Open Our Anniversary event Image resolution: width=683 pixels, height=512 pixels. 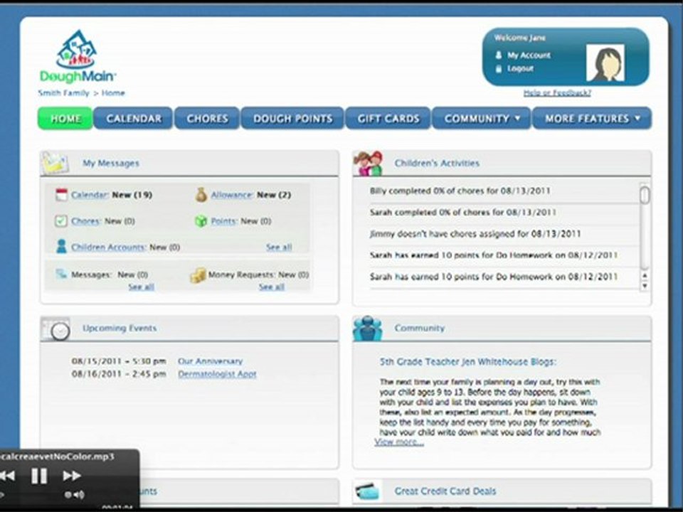(211, 361)
